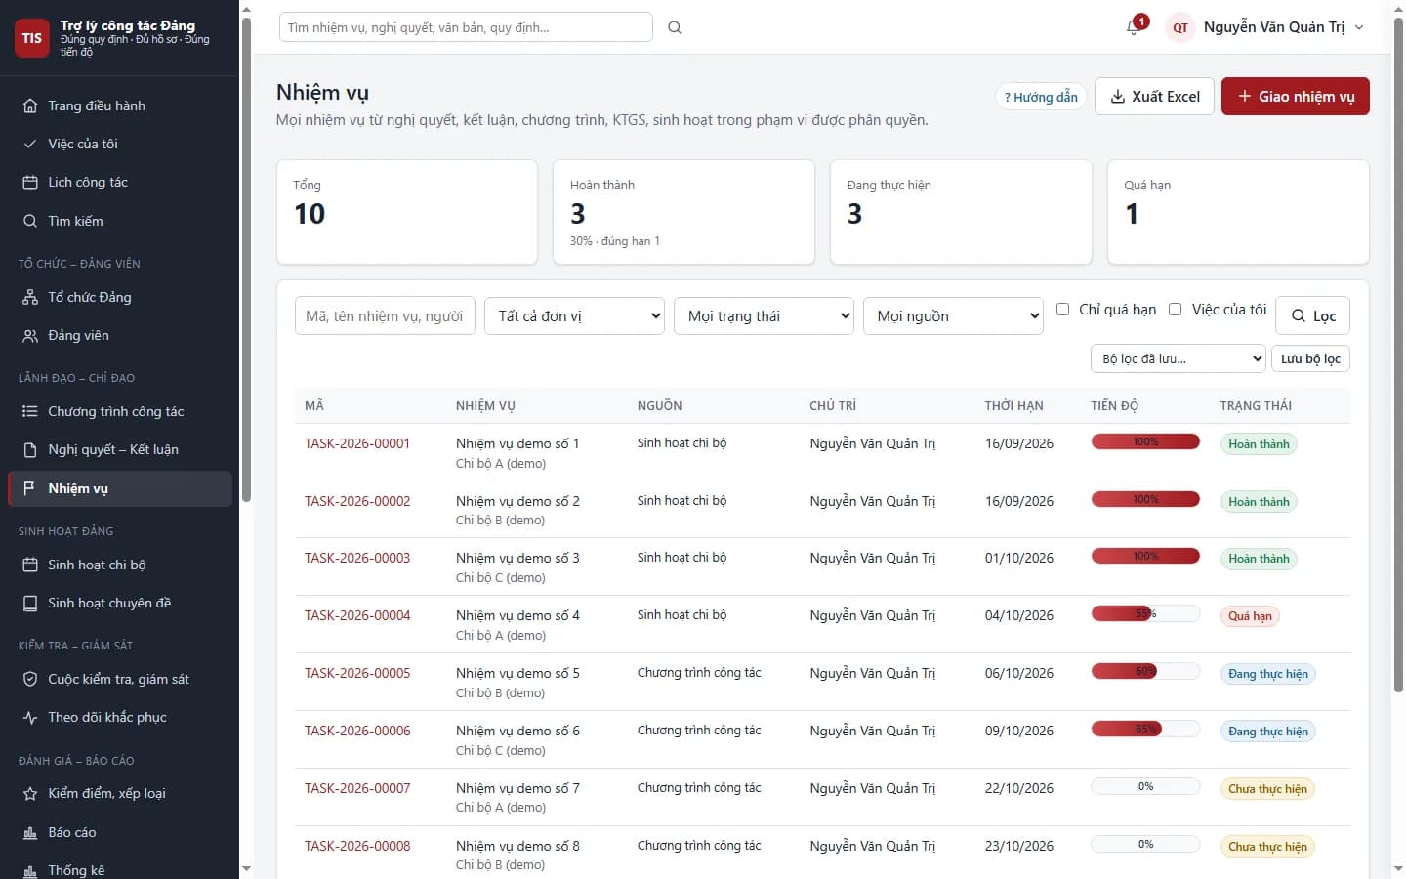Image resolution: width=1406 pixels, height=879 pixels.
Task: Click the magnifier icon beside Tìm kiếm
Action: tap(30, 221)
